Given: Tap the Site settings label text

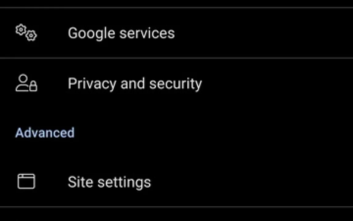Looking at the screenshot, I should pyautogui.click(x=109, y=182).
